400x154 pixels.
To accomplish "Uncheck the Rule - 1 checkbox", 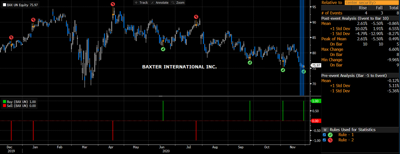I will (x=324, y=135).
